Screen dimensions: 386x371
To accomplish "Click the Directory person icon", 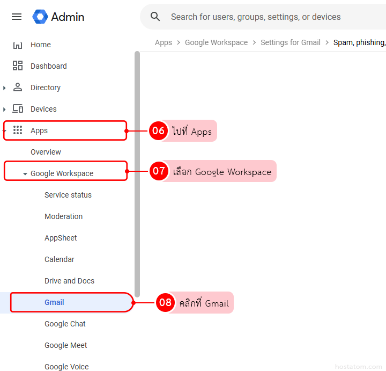I will (18, 87).
